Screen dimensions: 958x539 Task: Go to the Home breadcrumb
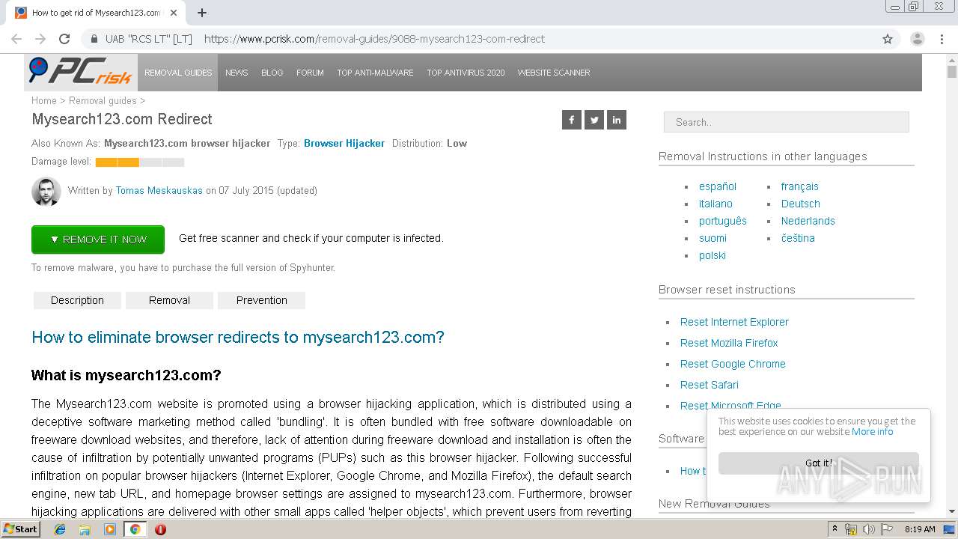pos(44,100)
